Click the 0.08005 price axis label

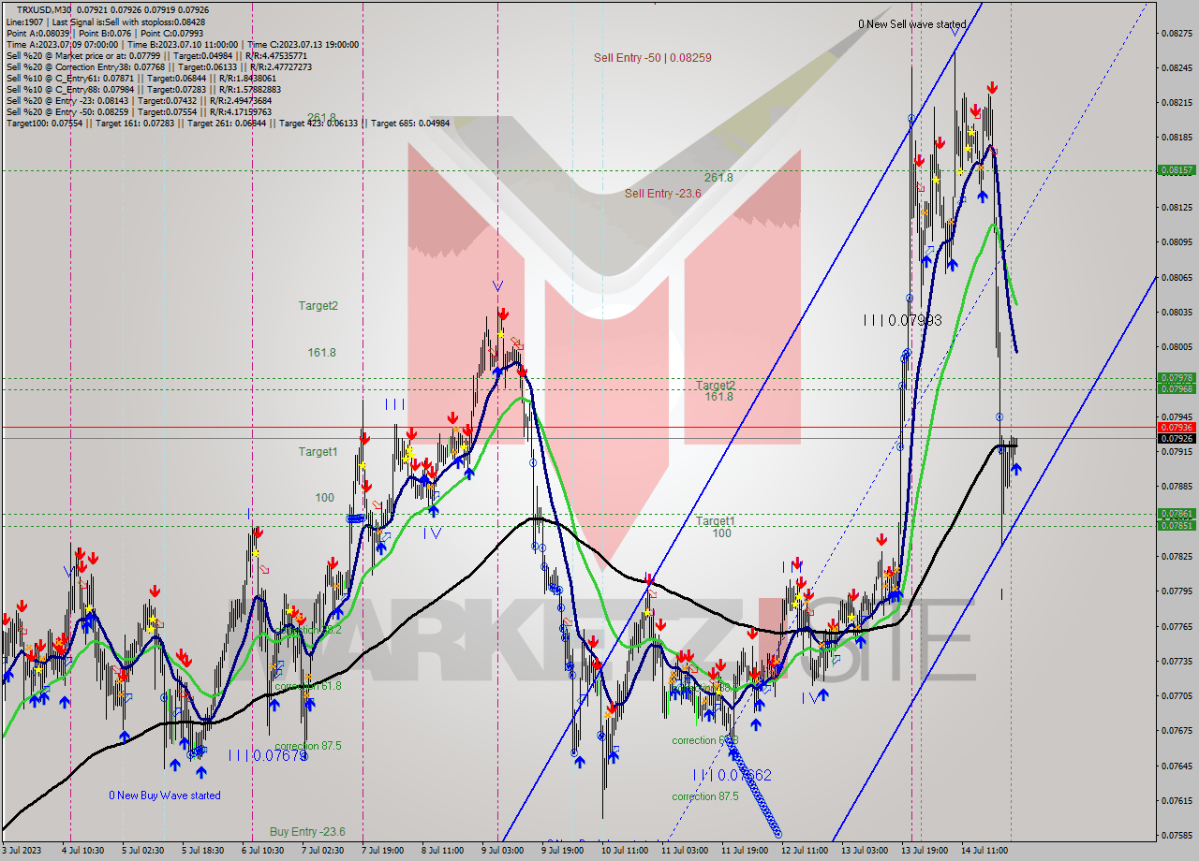[1177, 346]
